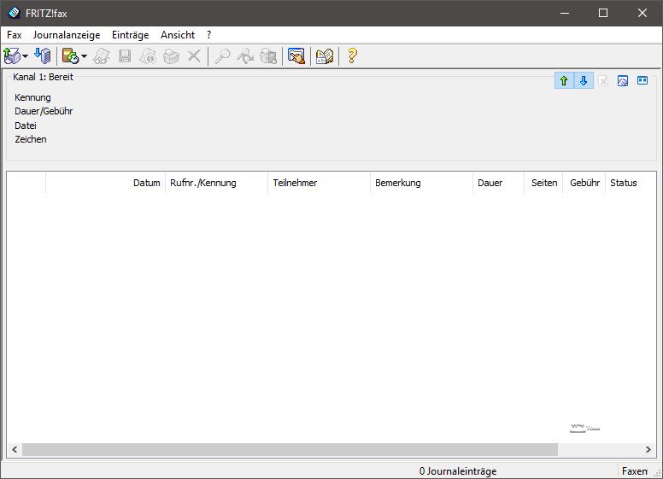Open the address book toolbar icon
The width and height of the screenshot is (663, 479).
(x=325, y=56)
